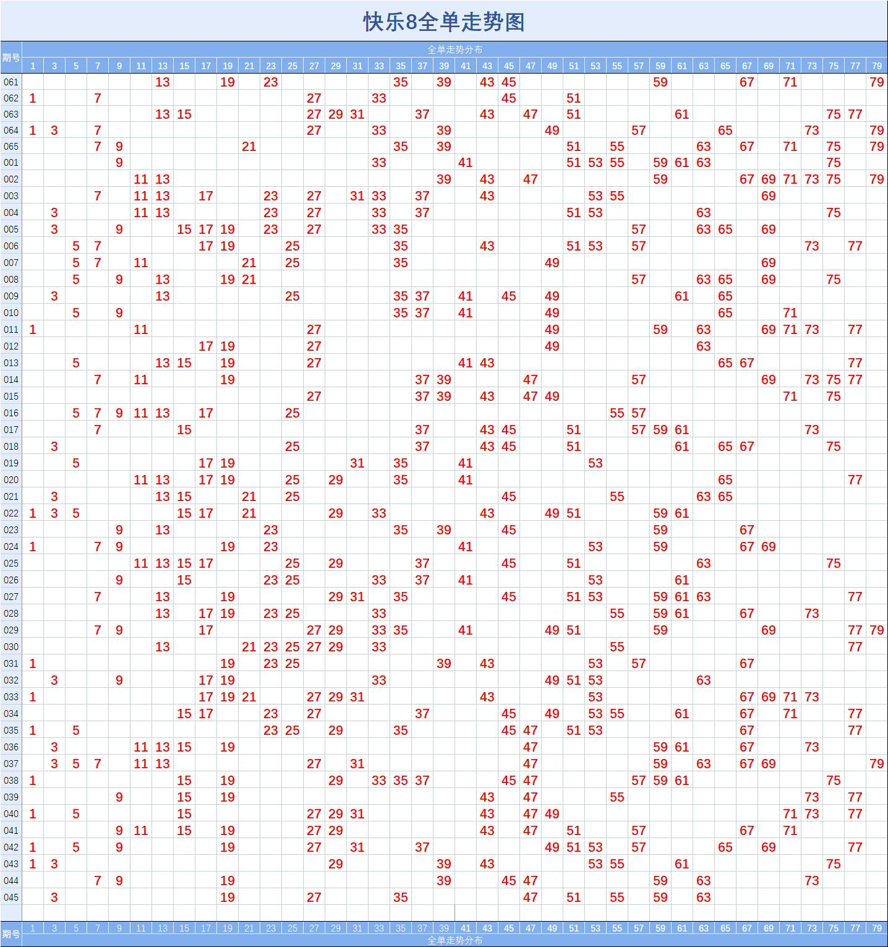Image resolution: width=888 pixels, height=947 pixels.
Task: Click the 21 cell in row 030
Action: click(249, 647)
